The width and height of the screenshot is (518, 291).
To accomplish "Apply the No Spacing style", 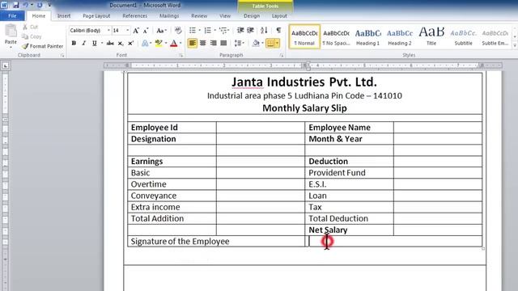I will (336, 36).
